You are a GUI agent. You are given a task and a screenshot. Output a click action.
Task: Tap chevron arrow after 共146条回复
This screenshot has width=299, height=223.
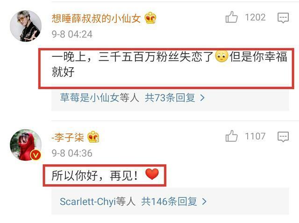click(204, 202)
